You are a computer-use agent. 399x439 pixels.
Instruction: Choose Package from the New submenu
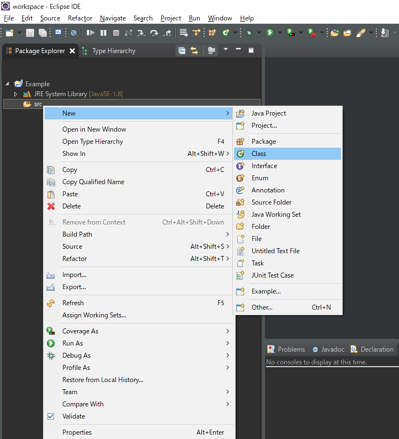[x=288, y=142]
